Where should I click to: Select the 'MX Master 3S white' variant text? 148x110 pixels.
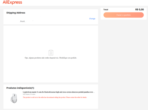point(29,94)
